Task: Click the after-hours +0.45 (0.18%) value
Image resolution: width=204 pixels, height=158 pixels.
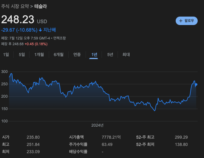Action: [36, 44]
